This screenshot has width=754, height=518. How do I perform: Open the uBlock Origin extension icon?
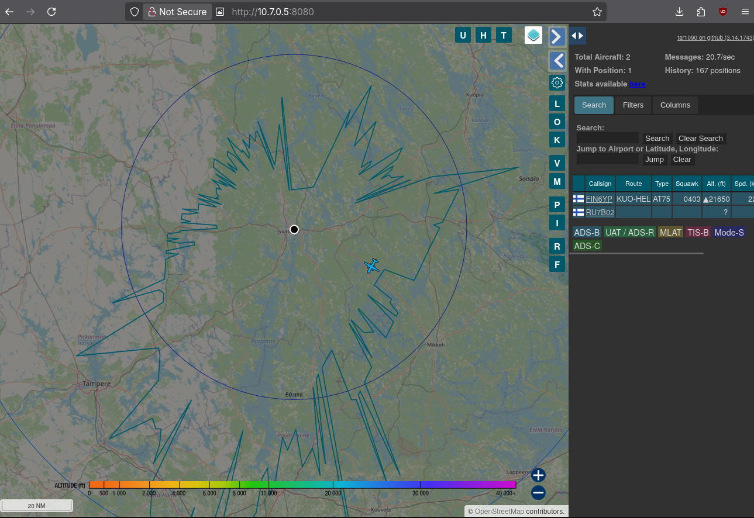[723, 12]
